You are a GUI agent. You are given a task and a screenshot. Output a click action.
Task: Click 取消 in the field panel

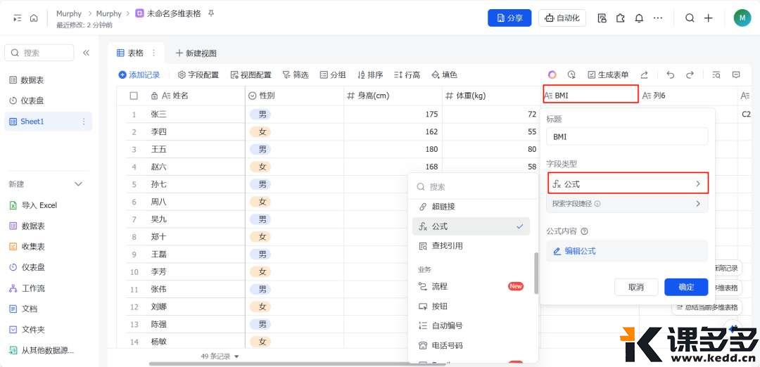pyautogui.click(x=636, y=287)
